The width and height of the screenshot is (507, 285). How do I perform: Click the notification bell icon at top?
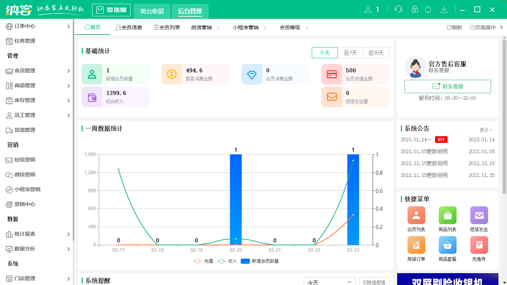pos(428,9)
